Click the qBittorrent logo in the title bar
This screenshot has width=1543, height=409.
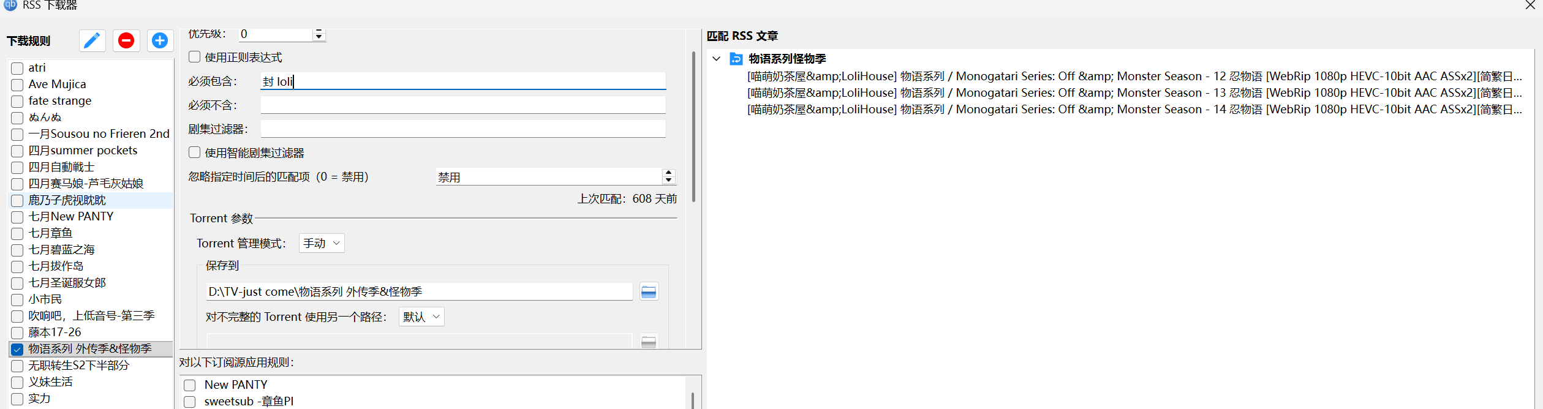[x=10, y=5]
